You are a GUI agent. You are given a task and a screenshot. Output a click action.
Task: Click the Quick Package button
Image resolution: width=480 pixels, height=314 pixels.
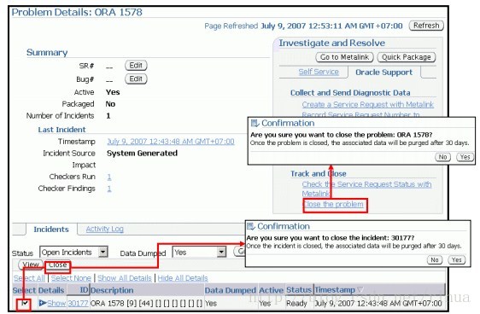407,57
